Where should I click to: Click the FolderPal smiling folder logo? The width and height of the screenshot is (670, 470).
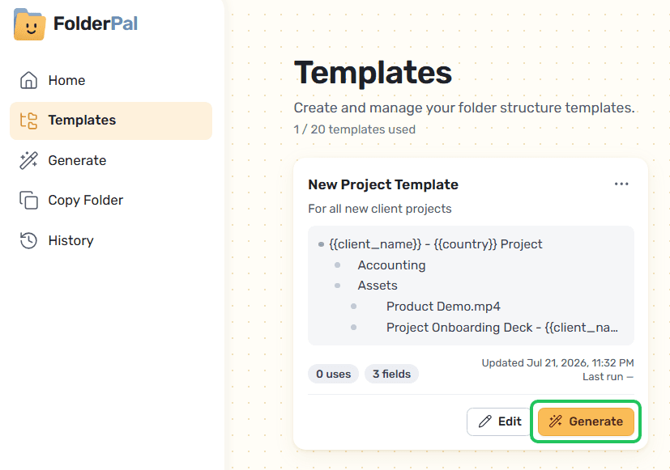[x=29, y=24]
